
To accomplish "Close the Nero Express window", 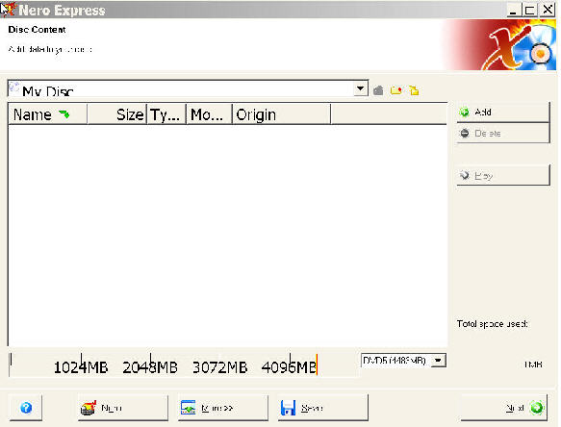I will tap(548, 10).
